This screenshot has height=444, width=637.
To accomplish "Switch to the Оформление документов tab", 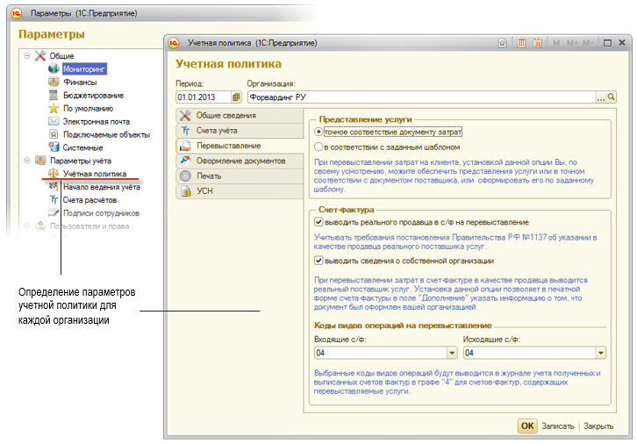I will (x=240, y=161).
